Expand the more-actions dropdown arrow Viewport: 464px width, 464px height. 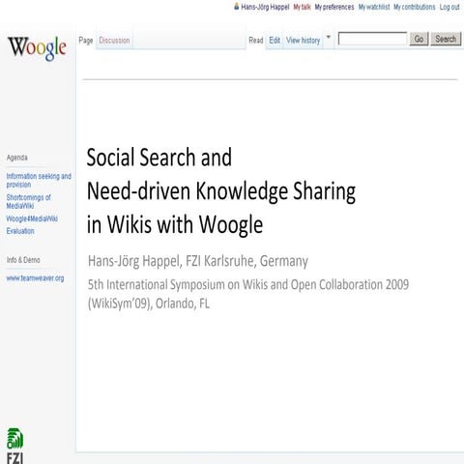pos(329,37)
